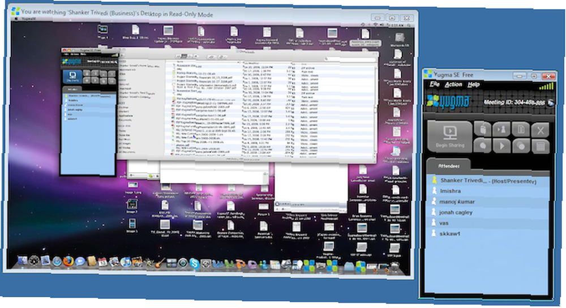Click the maximize button of the viewer window
The image size is (566, 308).
pyautogui.click(x=392, y=18)
